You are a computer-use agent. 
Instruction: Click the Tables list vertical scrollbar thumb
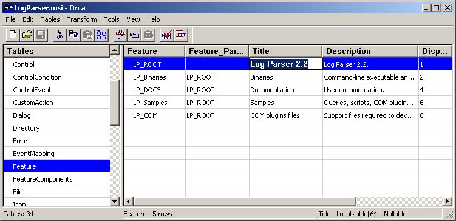point(115,103)
